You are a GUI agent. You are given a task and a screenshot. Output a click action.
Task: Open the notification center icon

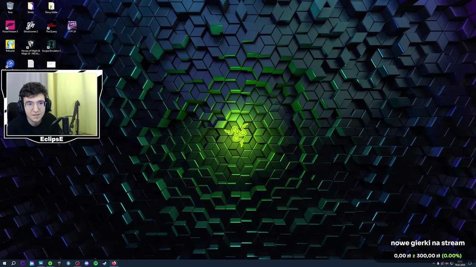[x=470, y=263]
